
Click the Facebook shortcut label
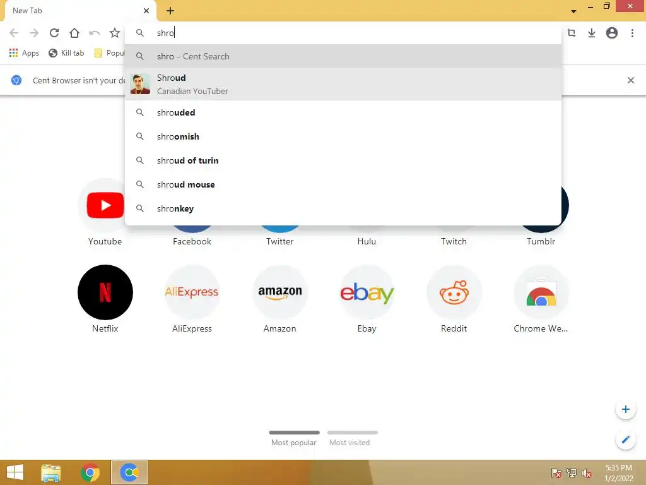coord(192,242)
